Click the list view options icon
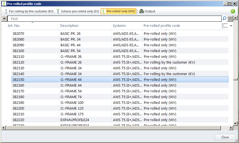The image size is (239, 143). (225, 26)
